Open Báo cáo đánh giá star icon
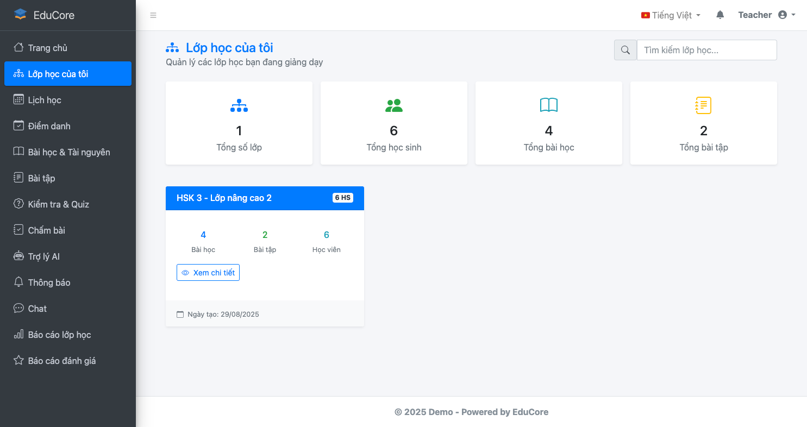The image size is (807, 427). (x=18, y=360)
